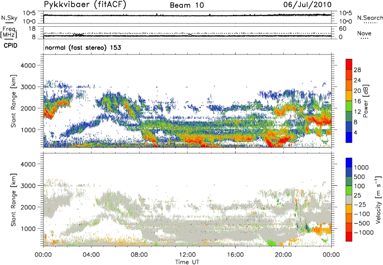Screen dimensions: 383x265
Task: Click the "CPID" row label
Action: pos(11,45)
